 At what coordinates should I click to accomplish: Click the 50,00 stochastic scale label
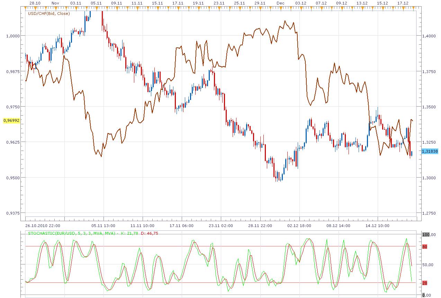click(428, 265)
